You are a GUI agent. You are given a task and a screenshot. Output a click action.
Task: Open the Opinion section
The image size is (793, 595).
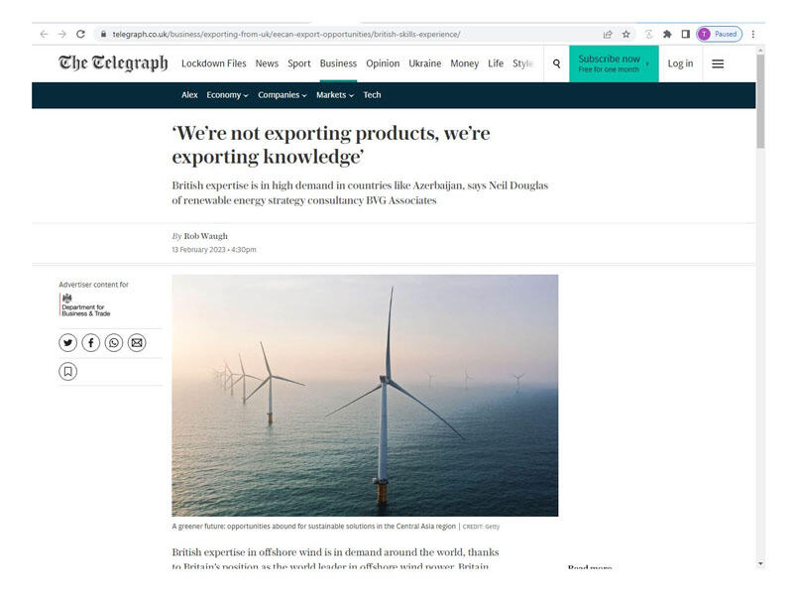(x=383, y=63)
